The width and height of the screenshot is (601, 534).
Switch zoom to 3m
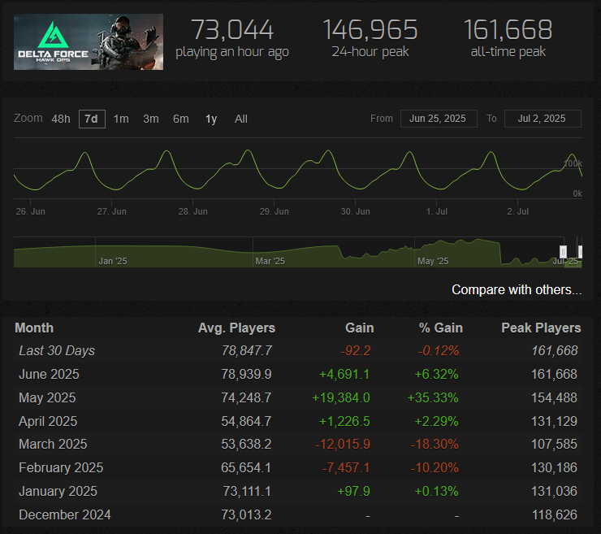(151, 119)
